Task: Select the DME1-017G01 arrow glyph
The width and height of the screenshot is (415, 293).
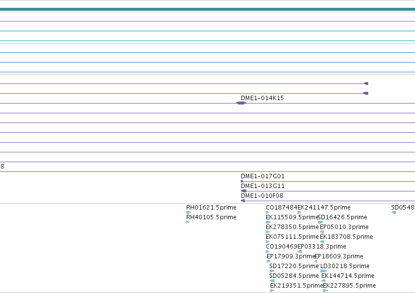Action: 242,181
